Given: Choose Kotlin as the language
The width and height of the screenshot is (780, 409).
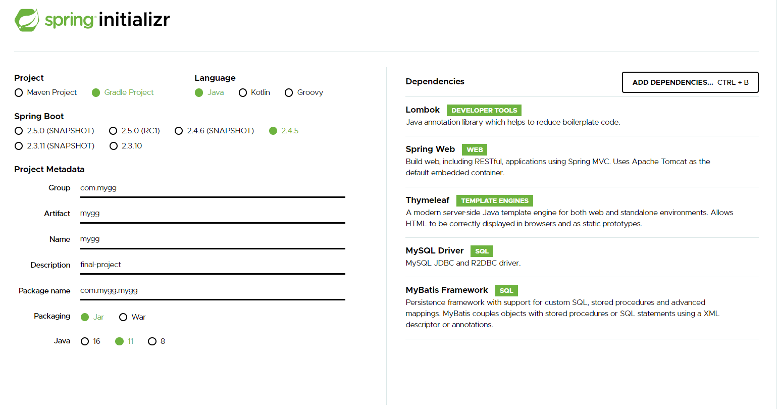Looking at the screenshot, I should coord(254,92).
